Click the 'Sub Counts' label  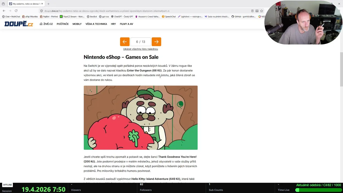pos(216,190)
